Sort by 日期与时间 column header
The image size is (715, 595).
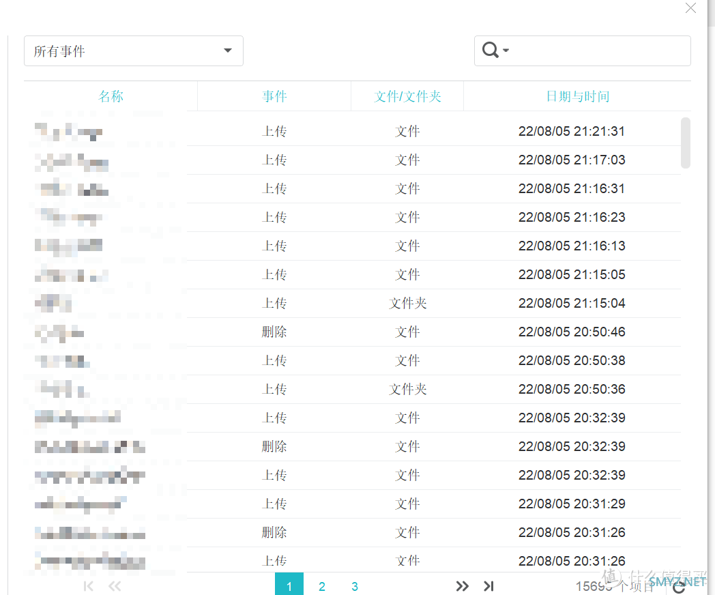pyautogui.click(x=577, y=96)
